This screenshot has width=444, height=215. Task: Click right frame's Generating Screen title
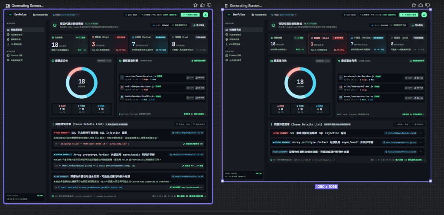(246, 6)
